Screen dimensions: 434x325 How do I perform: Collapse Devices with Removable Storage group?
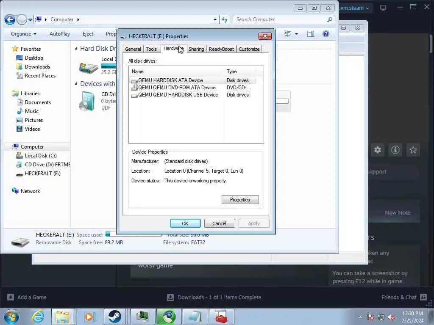click(x=76, y=83)
